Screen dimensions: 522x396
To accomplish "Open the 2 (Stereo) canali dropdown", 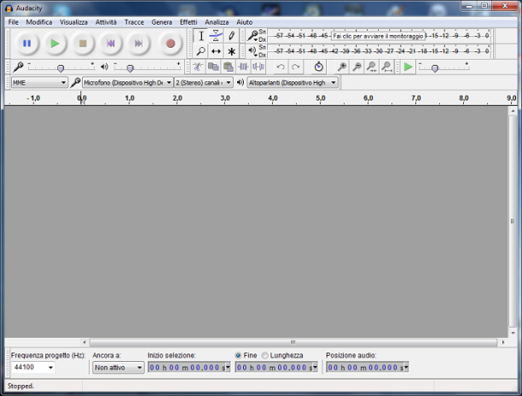I will click(203, 83).
